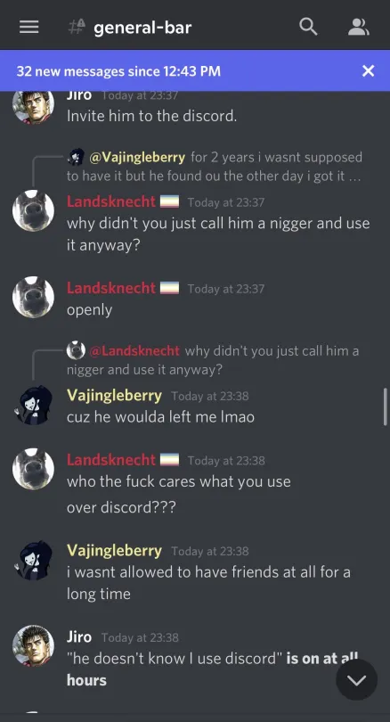
Task: Open the hamburger navigation menu
Action: [29, 27]
